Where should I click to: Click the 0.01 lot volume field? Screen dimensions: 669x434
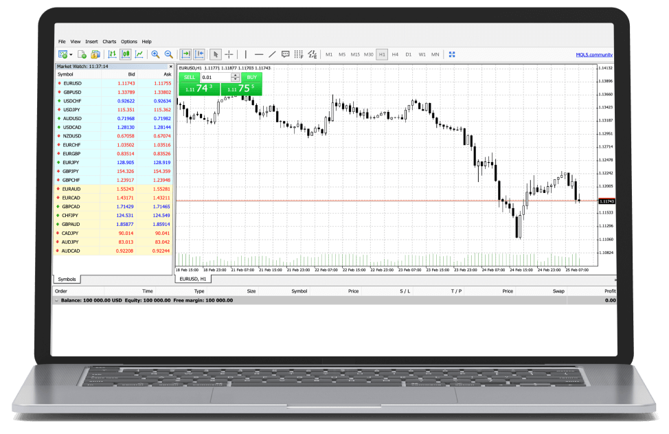(216, 77)
